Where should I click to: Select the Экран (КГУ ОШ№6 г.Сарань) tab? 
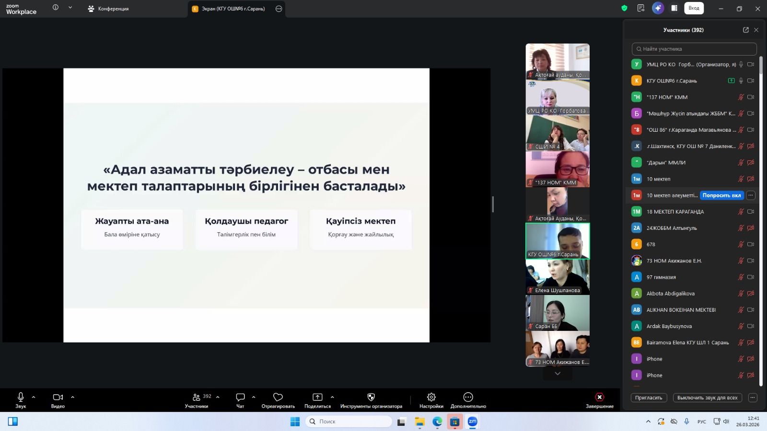(x=232, y=9)
